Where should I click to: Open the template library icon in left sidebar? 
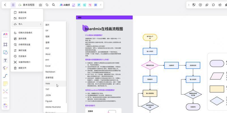[5, 35]
